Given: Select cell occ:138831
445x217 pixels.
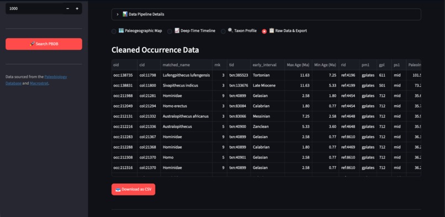Looking at the screenshot, I should (124, 85).
